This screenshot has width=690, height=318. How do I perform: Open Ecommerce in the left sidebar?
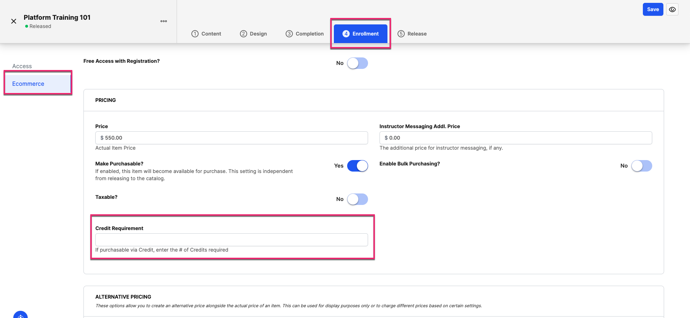28,84
